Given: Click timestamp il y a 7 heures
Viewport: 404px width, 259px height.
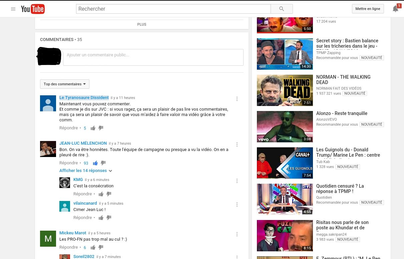Looking at the screenshot, I should pos(120,144).
